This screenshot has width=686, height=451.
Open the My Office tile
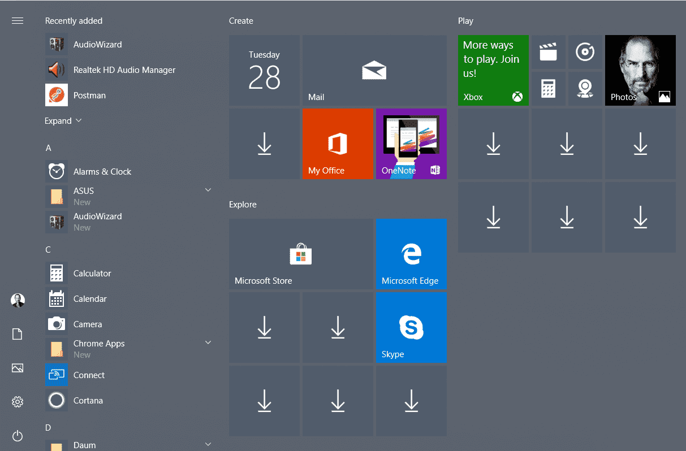click(338, 144)
